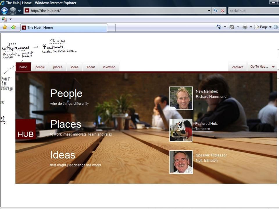279x209 pixels.
Task: Click the RSS feeds icon
Action: (x=232, y=27)
